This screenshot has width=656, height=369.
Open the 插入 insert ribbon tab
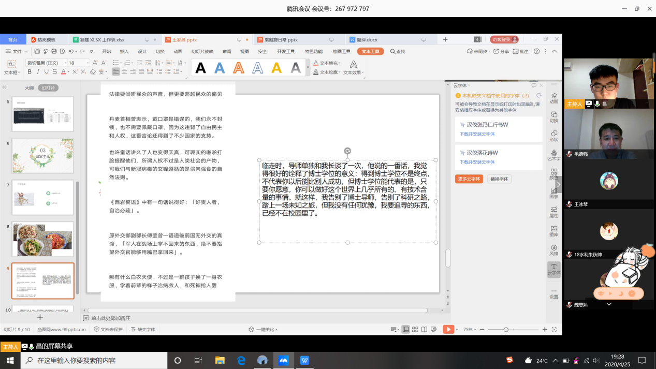point(124,52)
